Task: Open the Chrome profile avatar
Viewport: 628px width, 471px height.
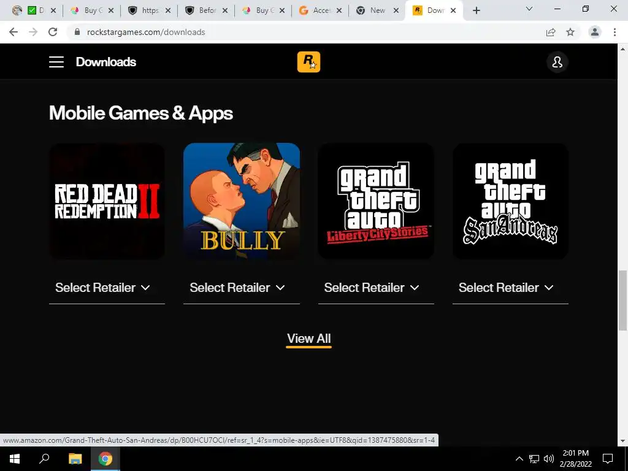Action: click(x=595, y=32)
